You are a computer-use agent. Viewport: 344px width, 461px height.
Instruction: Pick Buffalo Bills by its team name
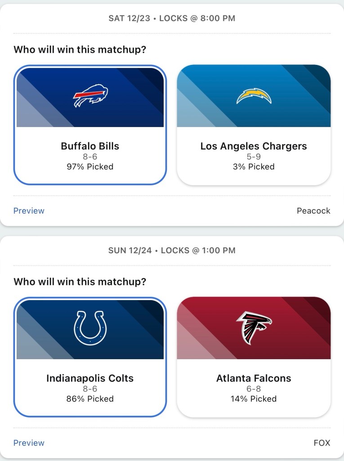click(x=90, y=146)
